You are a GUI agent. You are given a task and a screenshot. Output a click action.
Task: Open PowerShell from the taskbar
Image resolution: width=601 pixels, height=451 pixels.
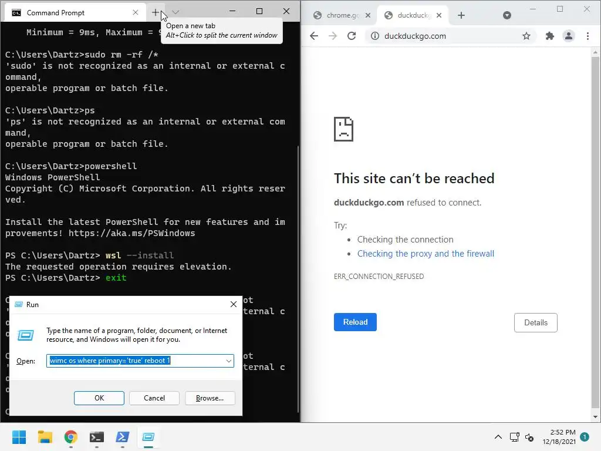tap(122, 437)
